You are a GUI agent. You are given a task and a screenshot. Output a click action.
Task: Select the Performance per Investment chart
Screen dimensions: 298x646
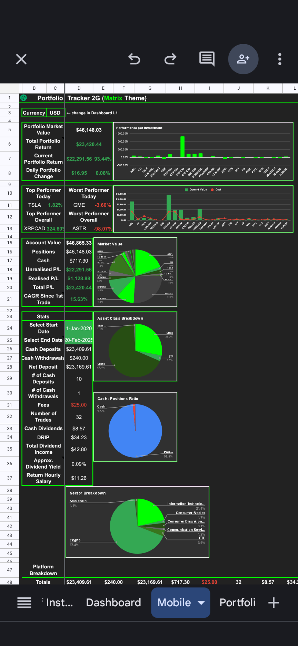pyautogui.click(x=203, y=151)
